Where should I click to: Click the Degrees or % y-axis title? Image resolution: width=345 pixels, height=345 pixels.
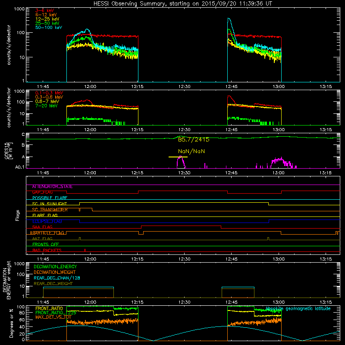click(11, 323)
